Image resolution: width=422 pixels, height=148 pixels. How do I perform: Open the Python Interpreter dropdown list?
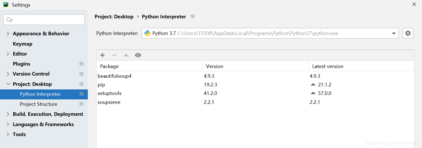point(394,33)
